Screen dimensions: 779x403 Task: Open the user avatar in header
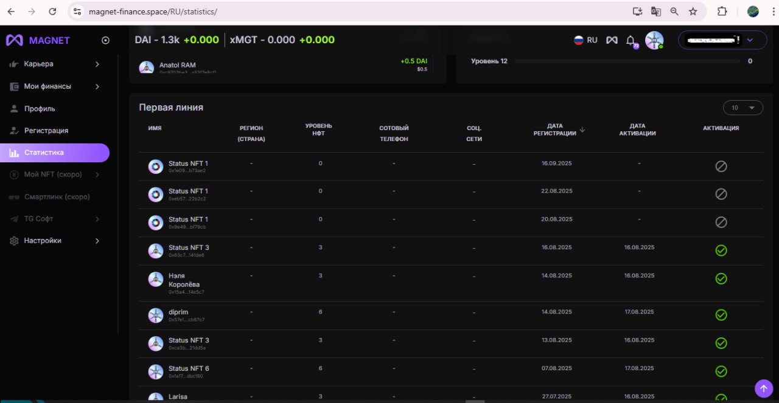(654, 40)
